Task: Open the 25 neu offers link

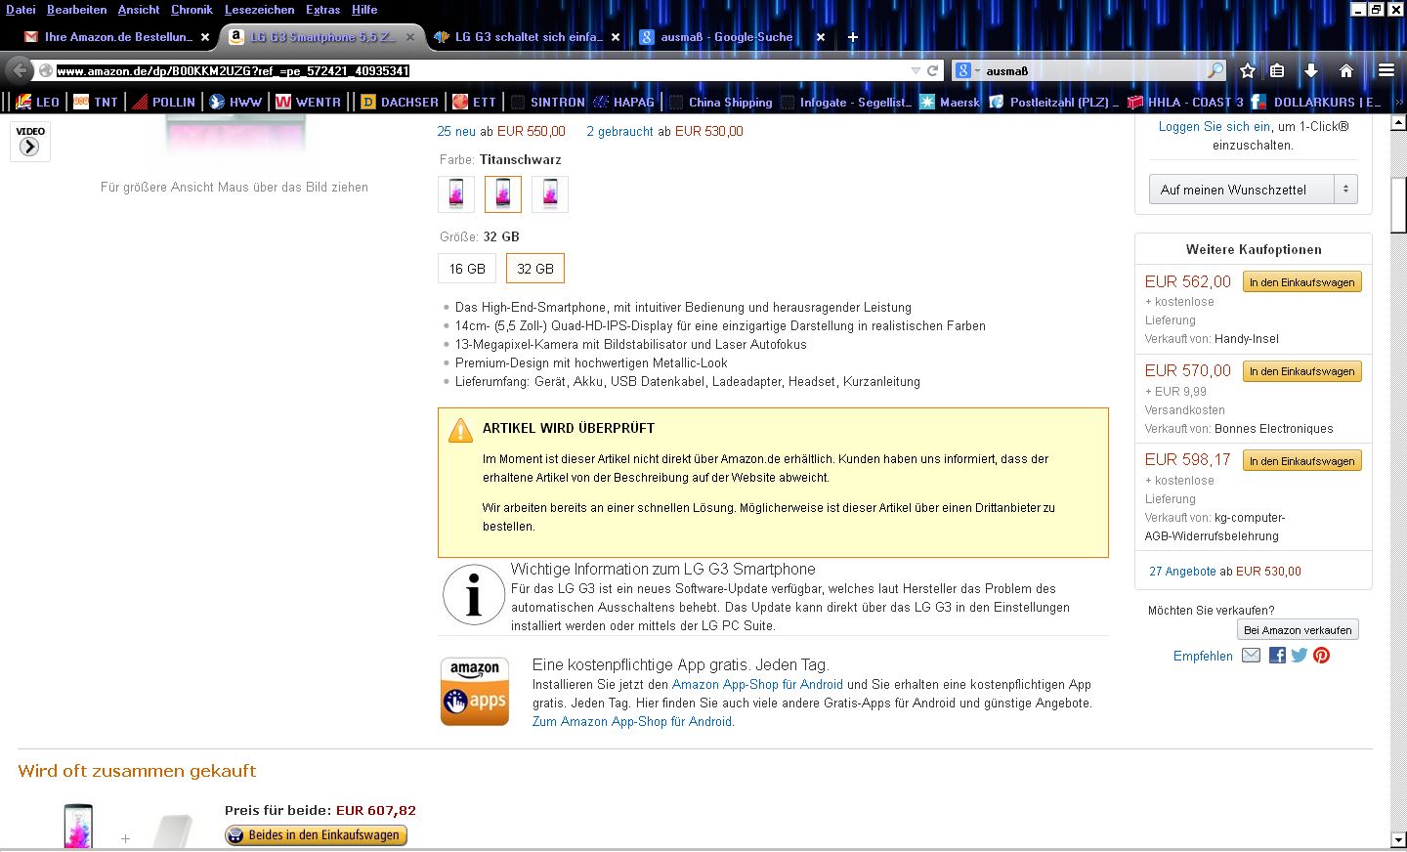Action: click(x=456, y=131)
